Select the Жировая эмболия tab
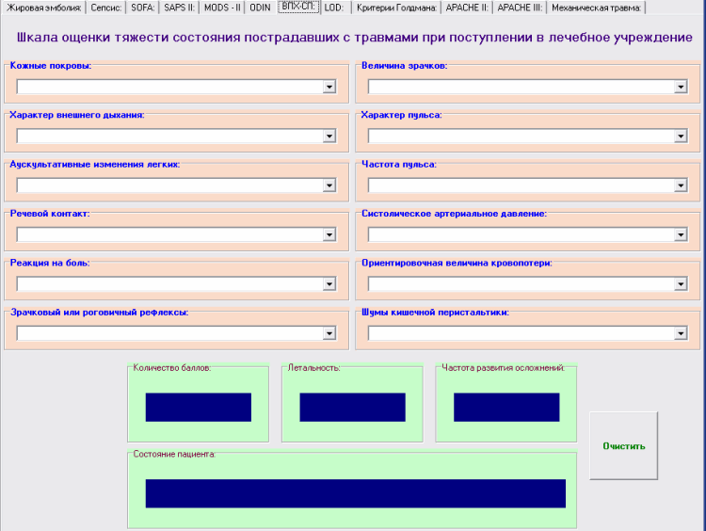 [44, 8]
